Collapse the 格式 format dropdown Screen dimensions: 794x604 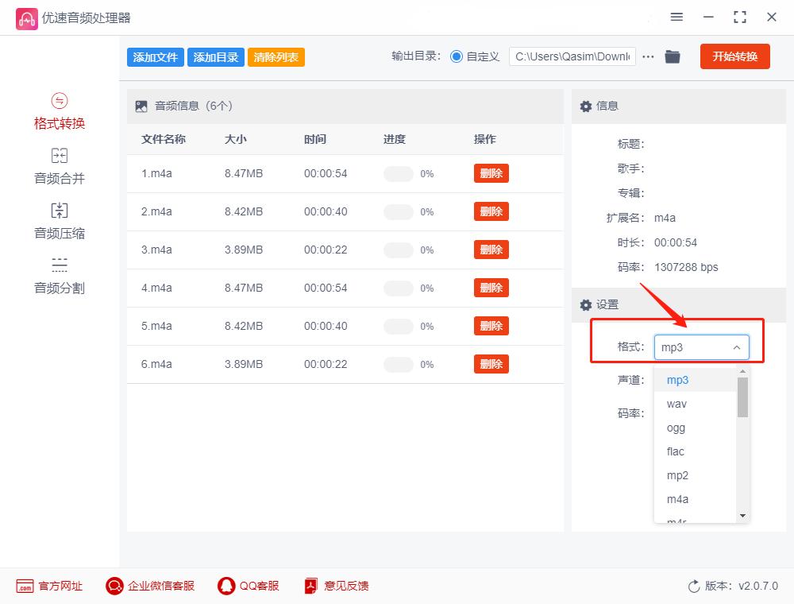pyautogui.click(x=736, y=347)
